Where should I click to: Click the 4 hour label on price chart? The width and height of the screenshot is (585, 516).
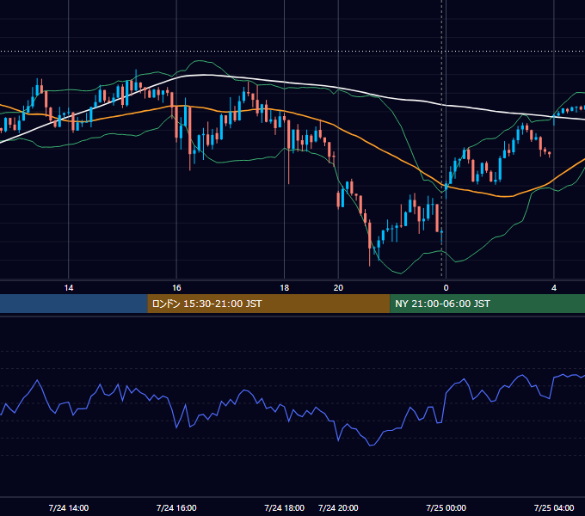[x=554, y=288]
